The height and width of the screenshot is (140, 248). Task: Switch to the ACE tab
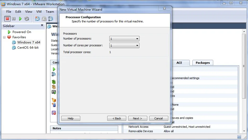179,63
